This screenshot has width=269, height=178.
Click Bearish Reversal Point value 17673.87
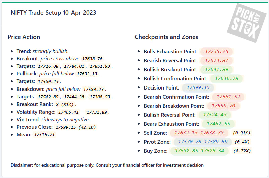tap(216, 61)
